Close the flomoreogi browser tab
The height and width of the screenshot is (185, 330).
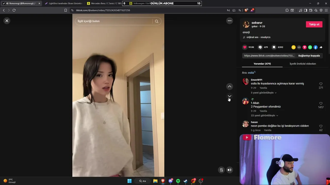coord(39,3)
